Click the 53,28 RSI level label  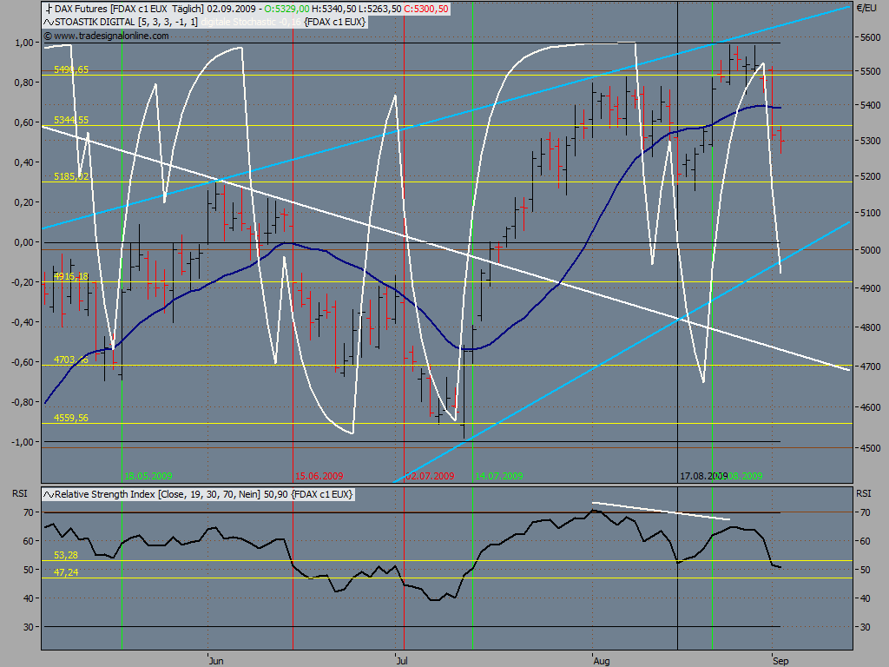[x=66, y=555]
